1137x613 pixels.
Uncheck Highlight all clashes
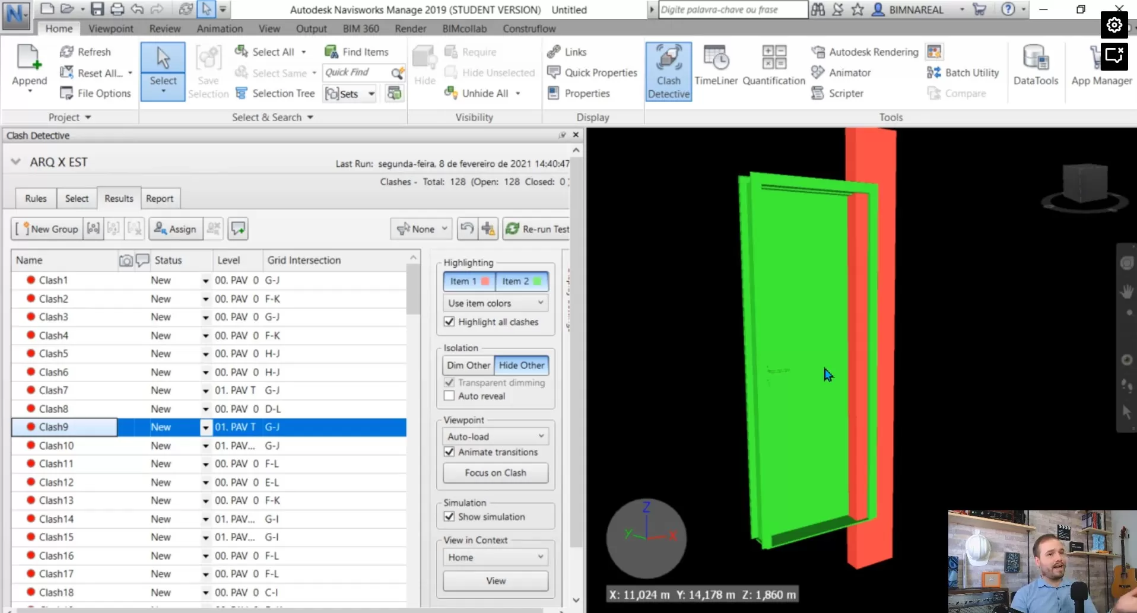(449, 322)
